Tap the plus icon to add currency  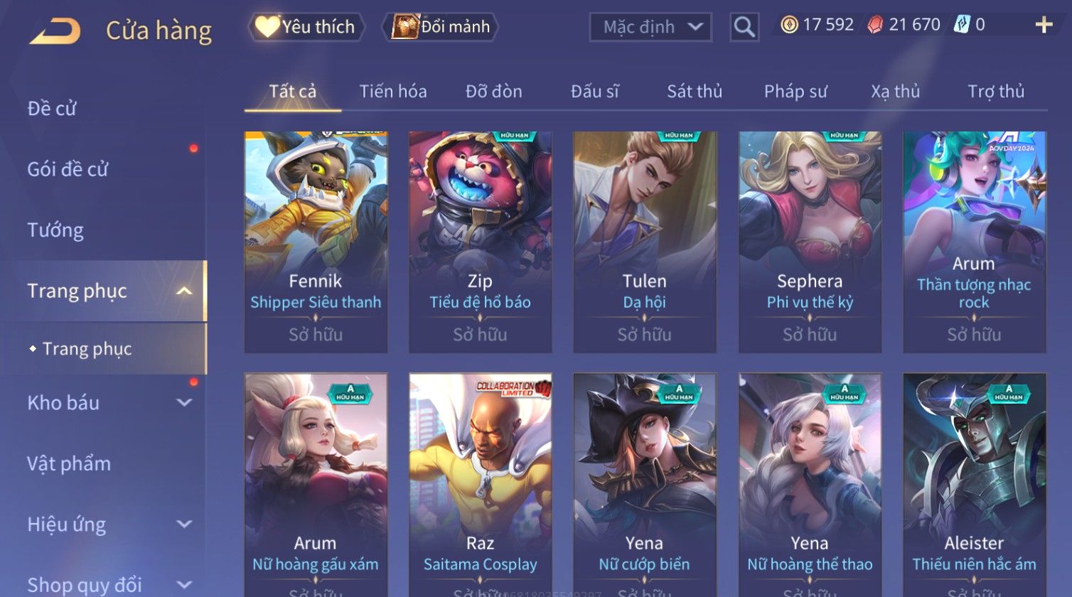point(1044,26)
